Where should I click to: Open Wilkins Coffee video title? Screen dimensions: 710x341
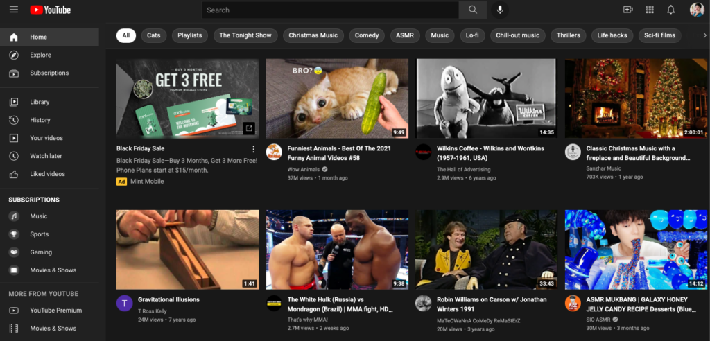tap(490, 153)
